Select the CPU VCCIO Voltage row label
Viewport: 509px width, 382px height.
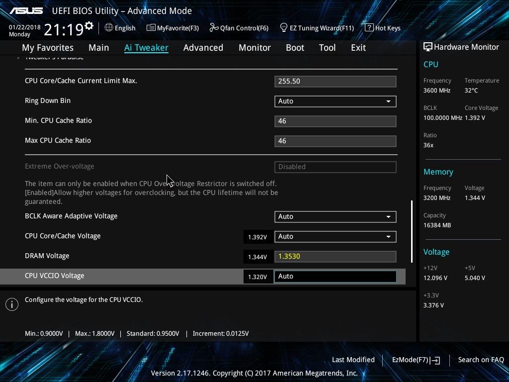coord(55,276)
